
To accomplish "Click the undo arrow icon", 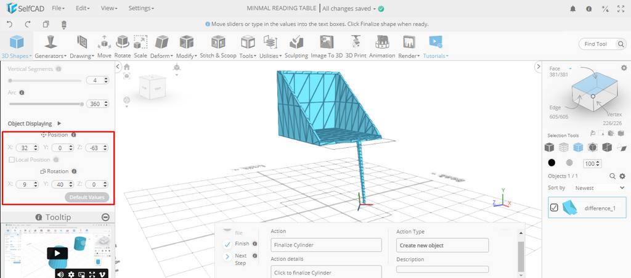I will pos(9,25).
